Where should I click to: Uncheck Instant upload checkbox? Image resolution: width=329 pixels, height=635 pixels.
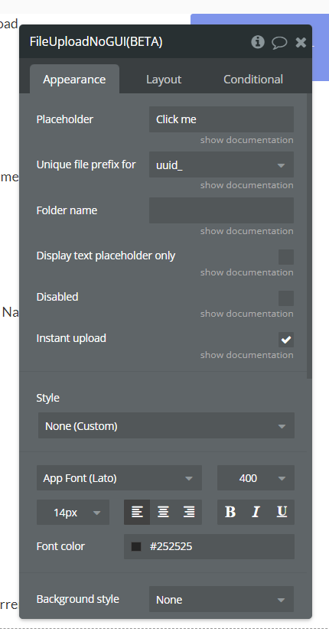point(286,340)
